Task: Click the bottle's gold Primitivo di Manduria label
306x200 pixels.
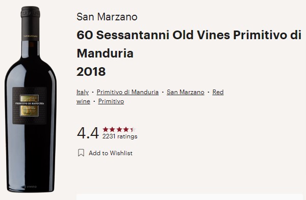Action: (30, 105)
